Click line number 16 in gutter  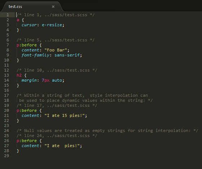(x=6, y=90)
